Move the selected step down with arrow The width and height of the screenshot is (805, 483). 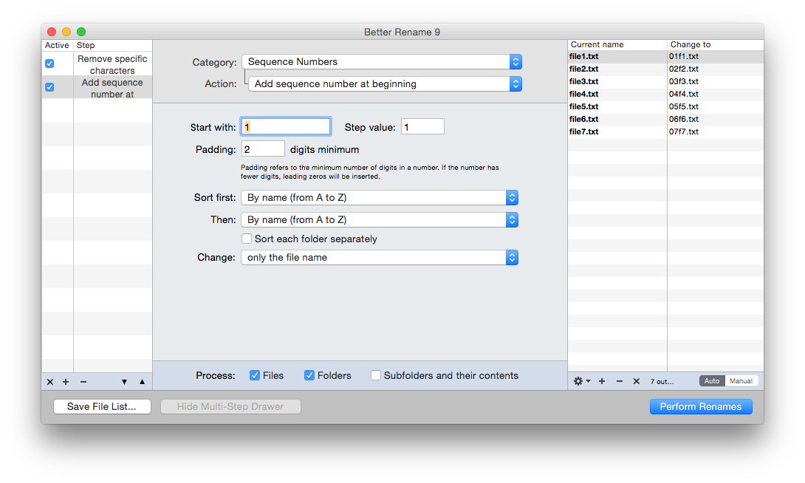pyautogui.click(x=124, y=382)
